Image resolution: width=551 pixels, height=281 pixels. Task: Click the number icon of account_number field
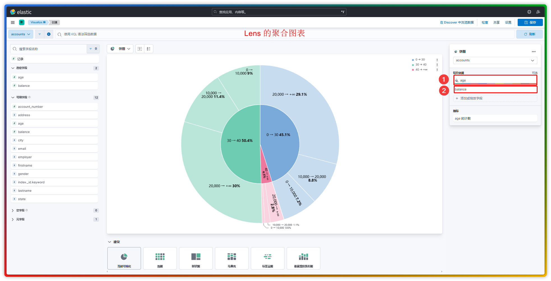[14, 107]
